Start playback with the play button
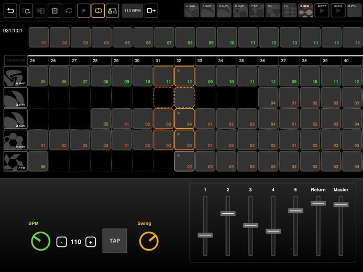Screen dimensions: 363x272 [x=84, y=10]
